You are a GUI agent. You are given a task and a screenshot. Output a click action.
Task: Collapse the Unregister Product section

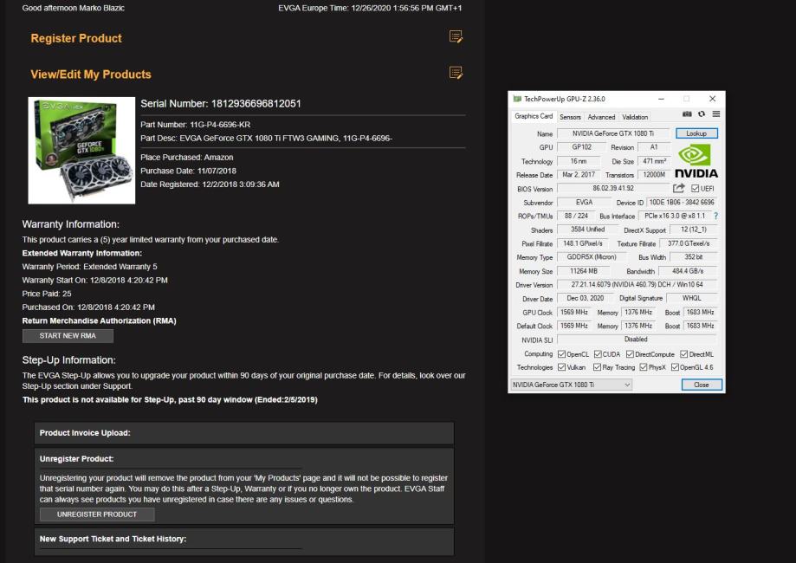click(77, 458)
